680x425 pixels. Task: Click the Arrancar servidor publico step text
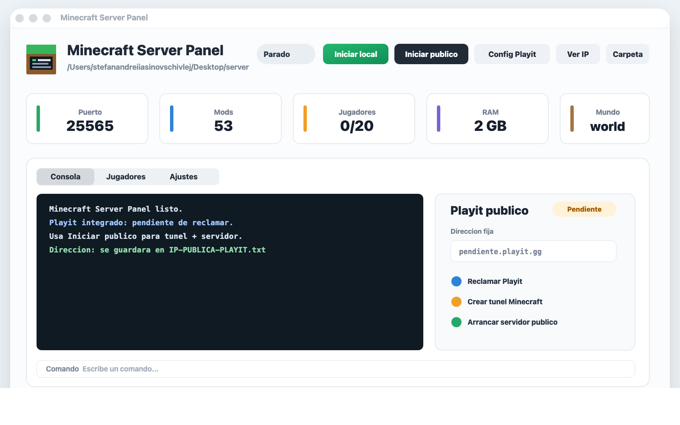click(x=513, y=322)
